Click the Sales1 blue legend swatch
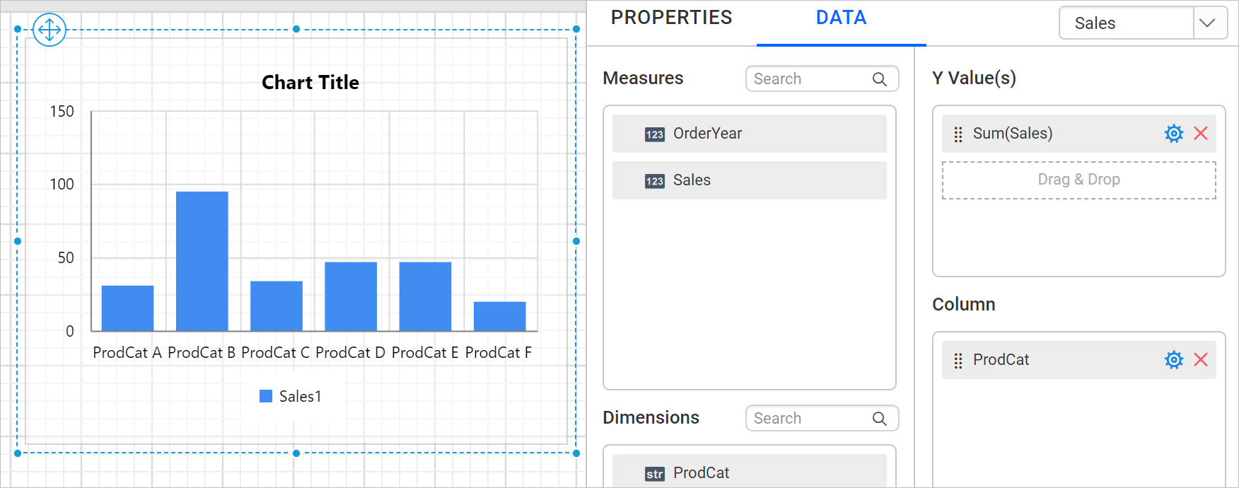This screenshot has width=1239, height=488. point(266,396)
